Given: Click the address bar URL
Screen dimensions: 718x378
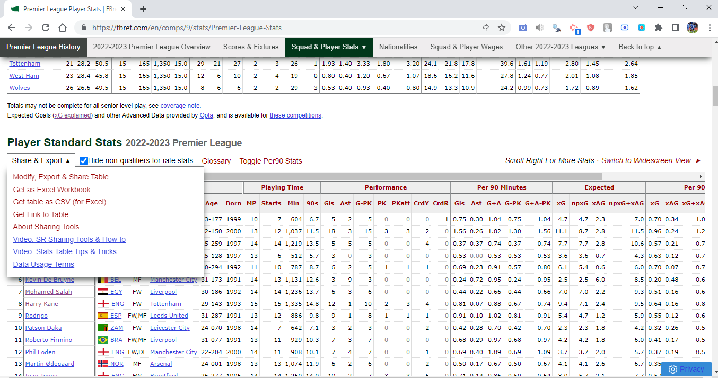Looking at the screenshot, I should 187,28.
